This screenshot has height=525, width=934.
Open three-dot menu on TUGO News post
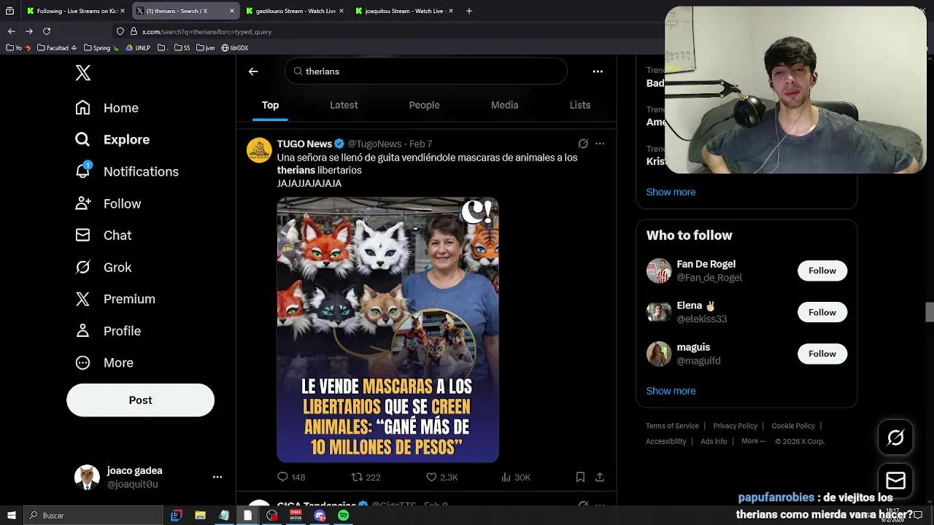(x=600, y=144)
